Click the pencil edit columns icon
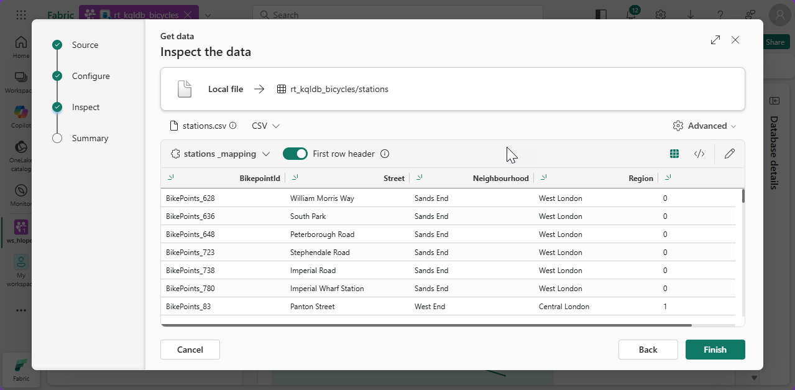 (730, 154)
